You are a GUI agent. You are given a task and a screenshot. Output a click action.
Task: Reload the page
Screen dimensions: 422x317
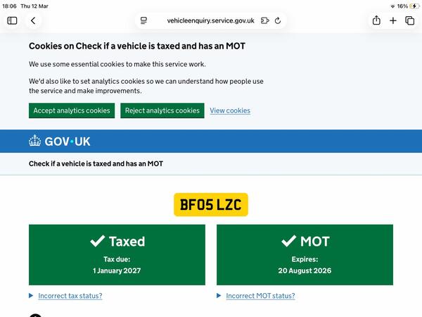tap(278, 20)
